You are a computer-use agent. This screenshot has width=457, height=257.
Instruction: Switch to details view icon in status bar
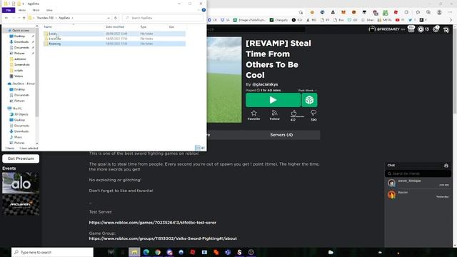click(x=198, y=148)
